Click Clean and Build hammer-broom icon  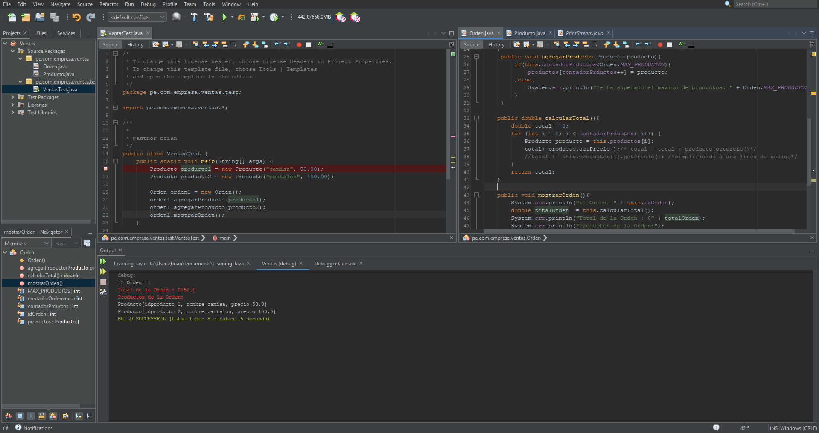[209, 17]
